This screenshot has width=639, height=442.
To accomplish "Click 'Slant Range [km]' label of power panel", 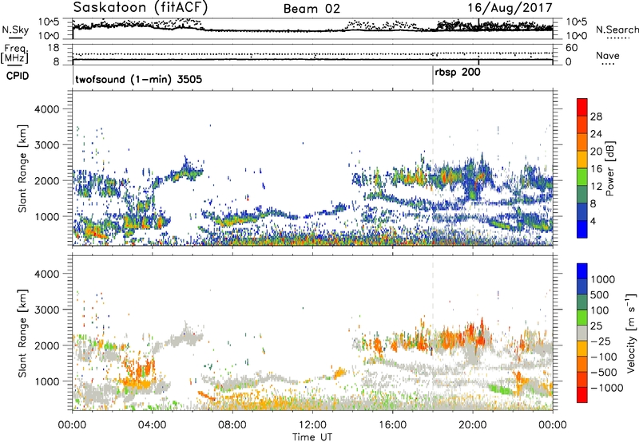I will point(23,168).
